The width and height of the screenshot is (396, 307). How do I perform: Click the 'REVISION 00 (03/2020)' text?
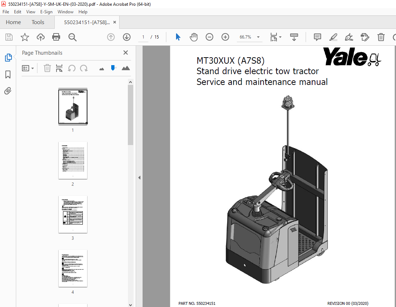tap(348, 303)
